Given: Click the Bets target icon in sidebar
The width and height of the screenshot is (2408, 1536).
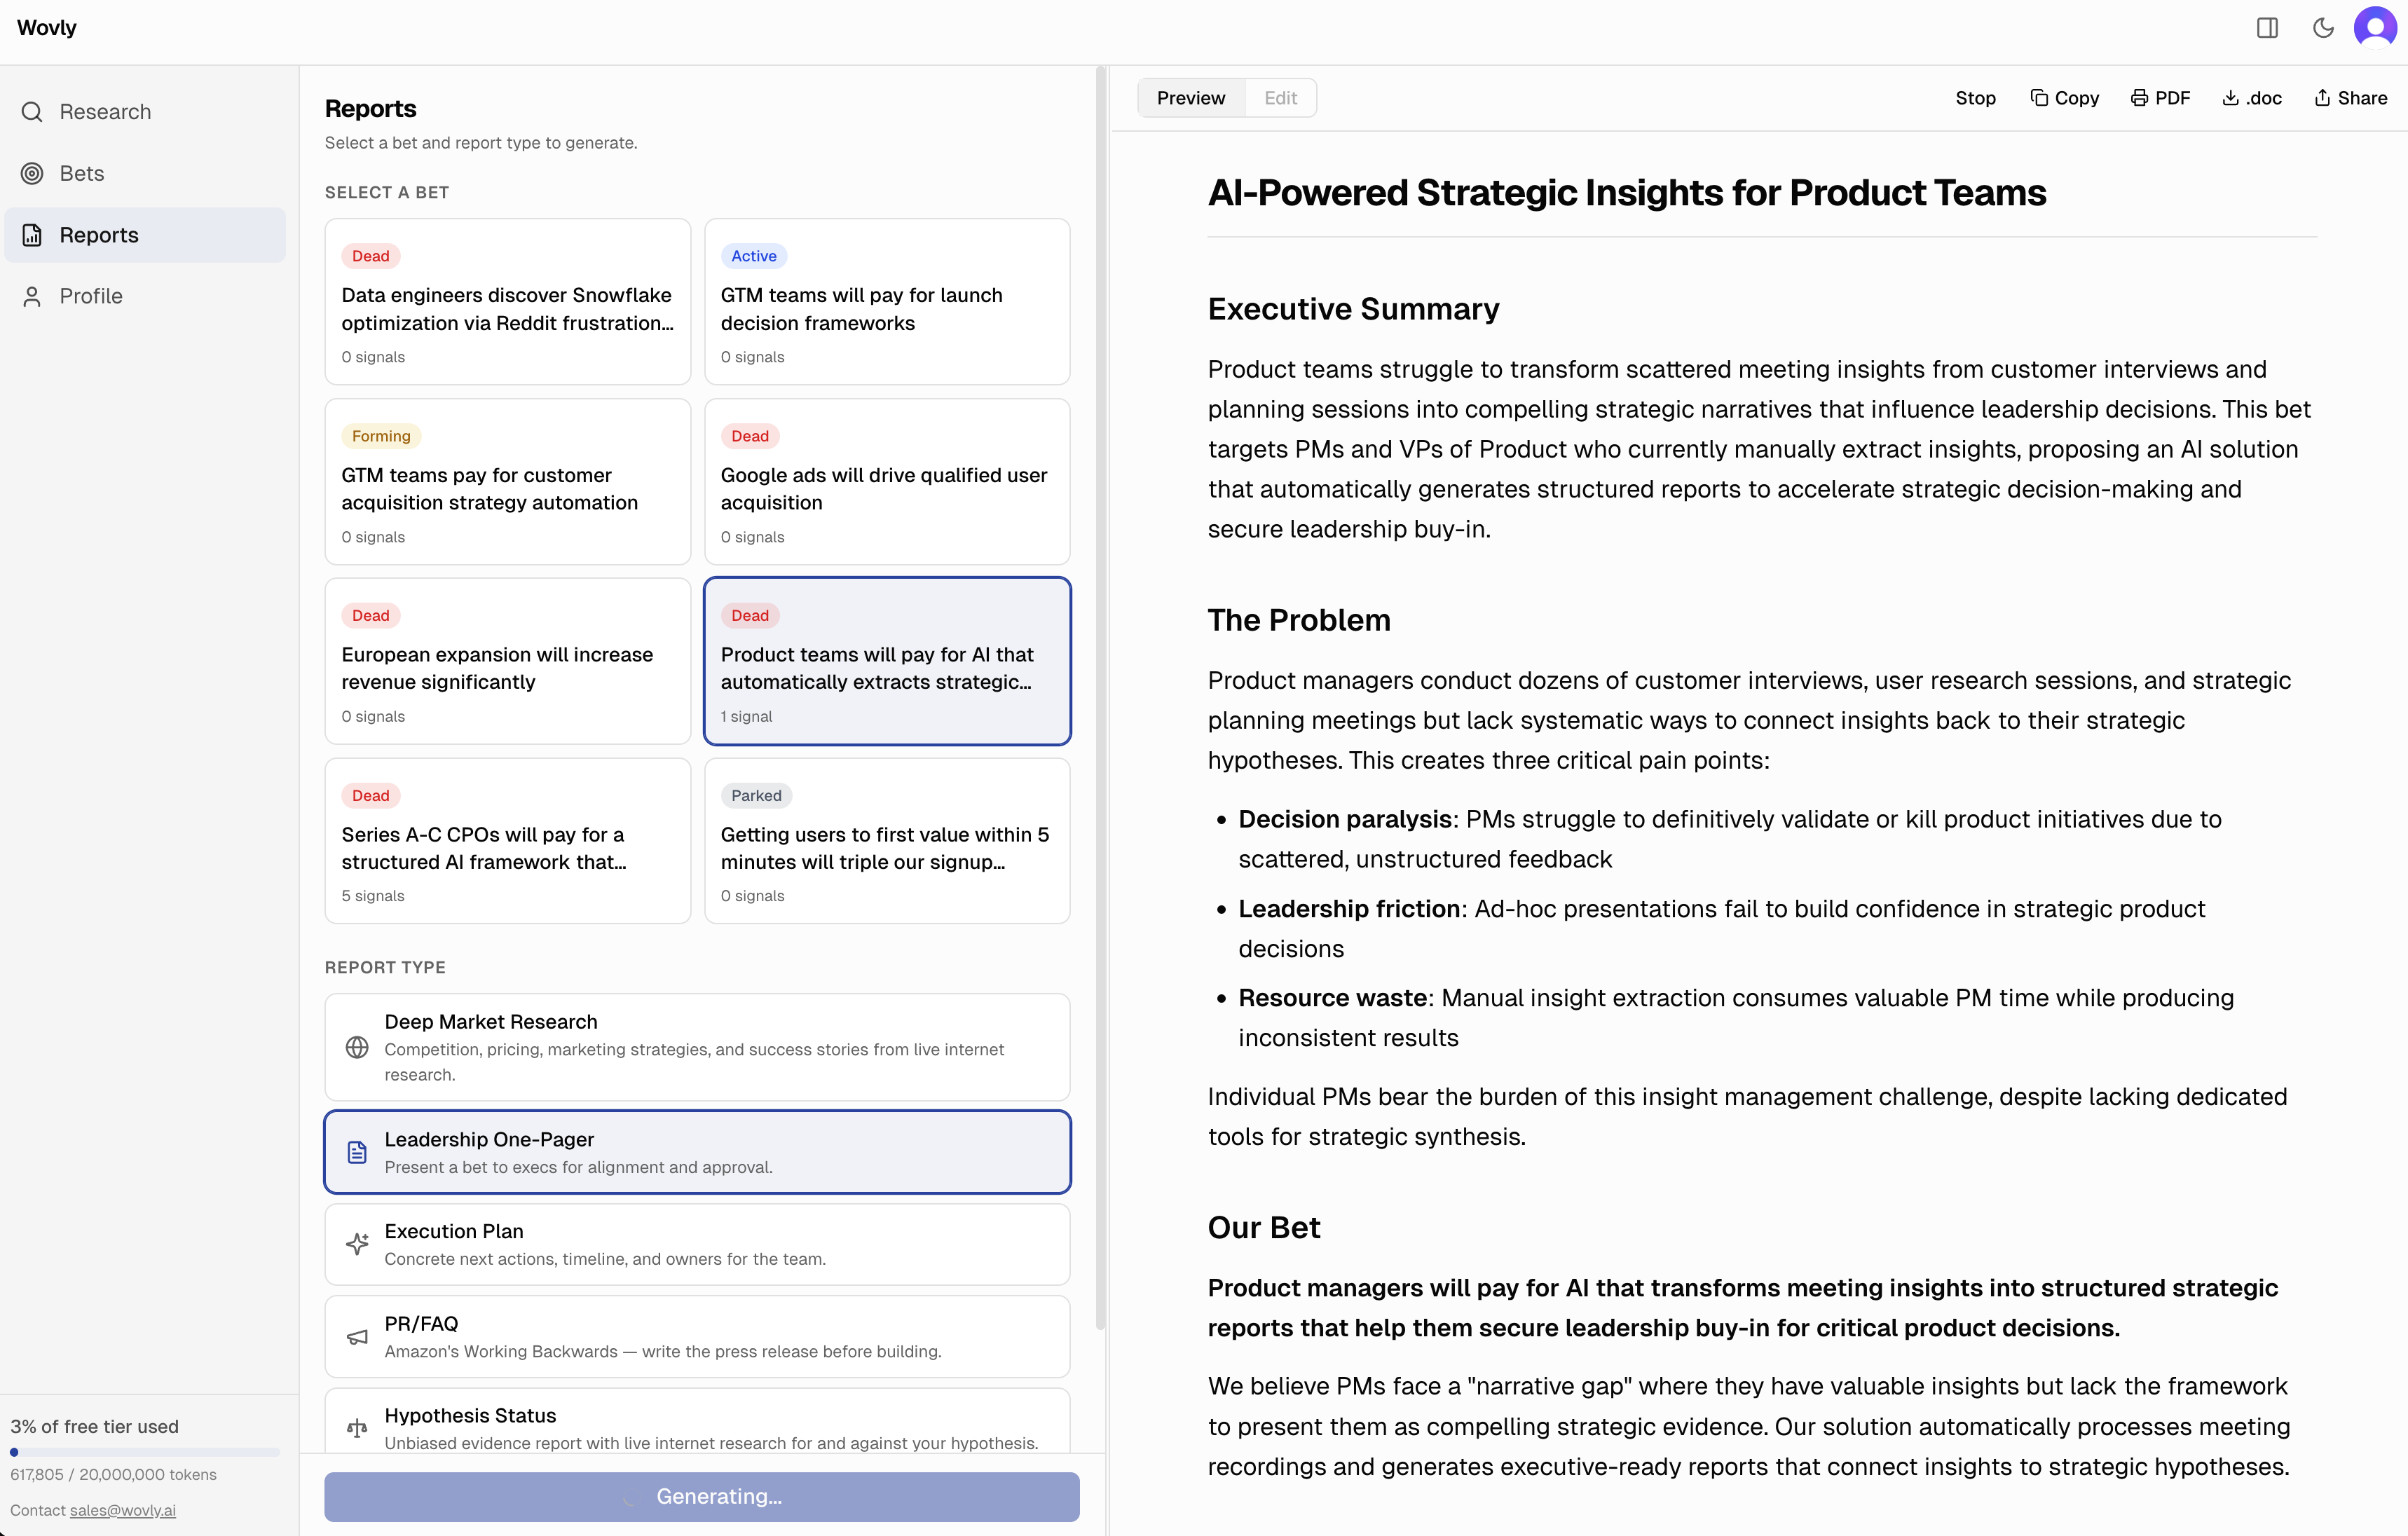Looking at the screenshot, I should (32, 174).
